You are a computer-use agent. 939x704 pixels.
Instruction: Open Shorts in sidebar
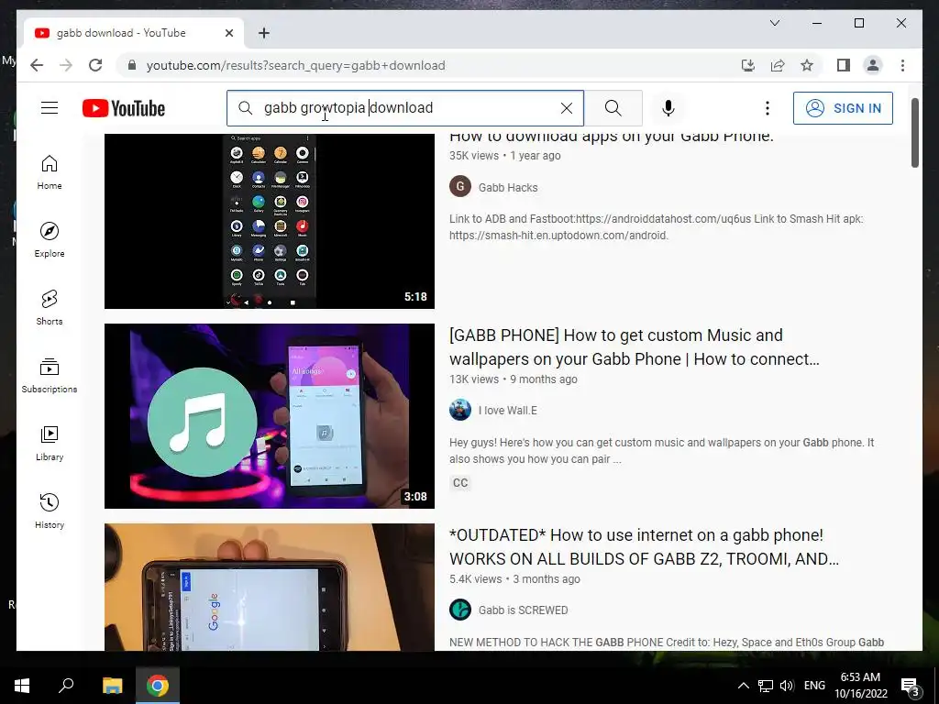click(50, 308)
